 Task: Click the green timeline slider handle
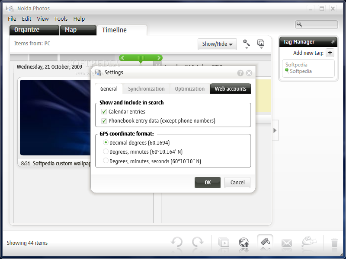141,58
